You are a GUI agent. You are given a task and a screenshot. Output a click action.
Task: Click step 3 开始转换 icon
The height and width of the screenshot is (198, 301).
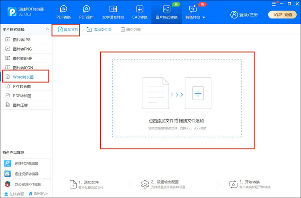[x=233, y=184]
